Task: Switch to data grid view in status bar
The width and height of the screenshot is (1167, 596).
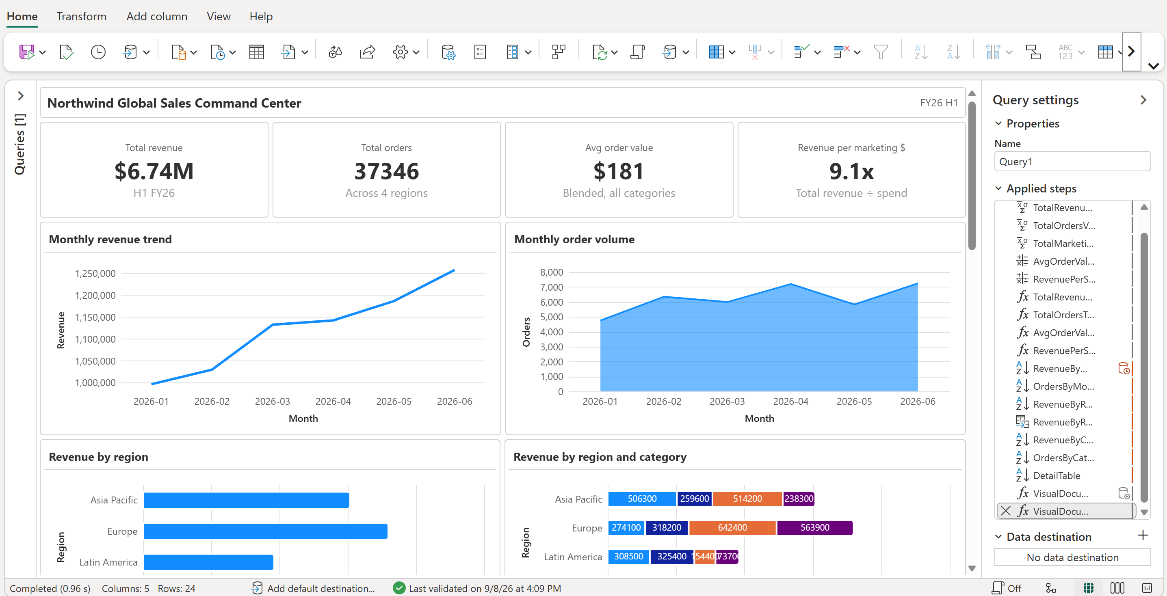Action: pos(1088,588)
